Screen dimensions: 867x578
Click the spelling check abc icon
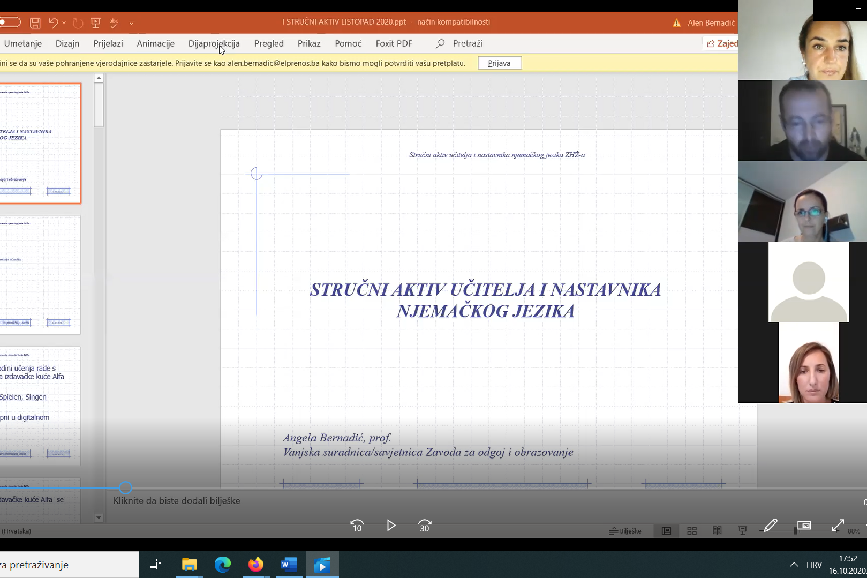pyautogui.click(x=114, y=22)
